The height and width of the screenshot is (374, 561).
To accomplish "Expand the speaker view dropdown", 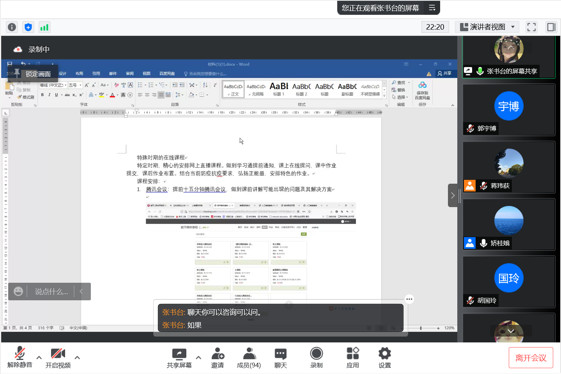I will 513,27.
